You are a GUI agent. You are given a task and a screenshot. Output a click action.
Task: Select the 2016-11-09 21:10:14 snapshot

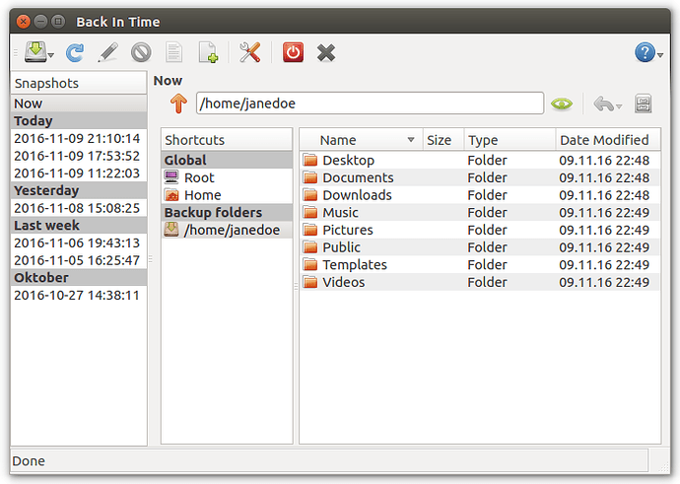[x=77, y=138]
